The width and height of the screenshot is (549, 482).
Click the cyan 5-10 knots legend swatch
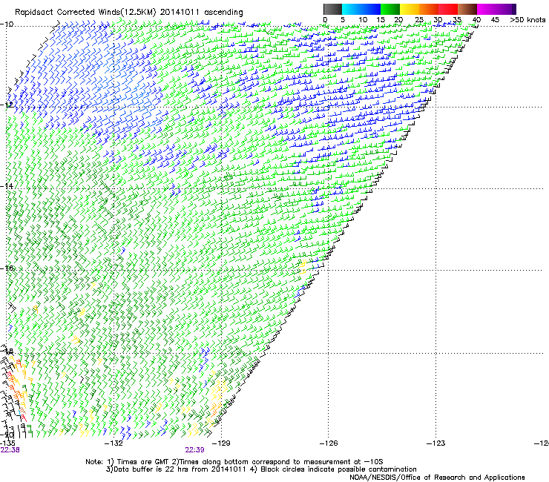click(352, 9)
